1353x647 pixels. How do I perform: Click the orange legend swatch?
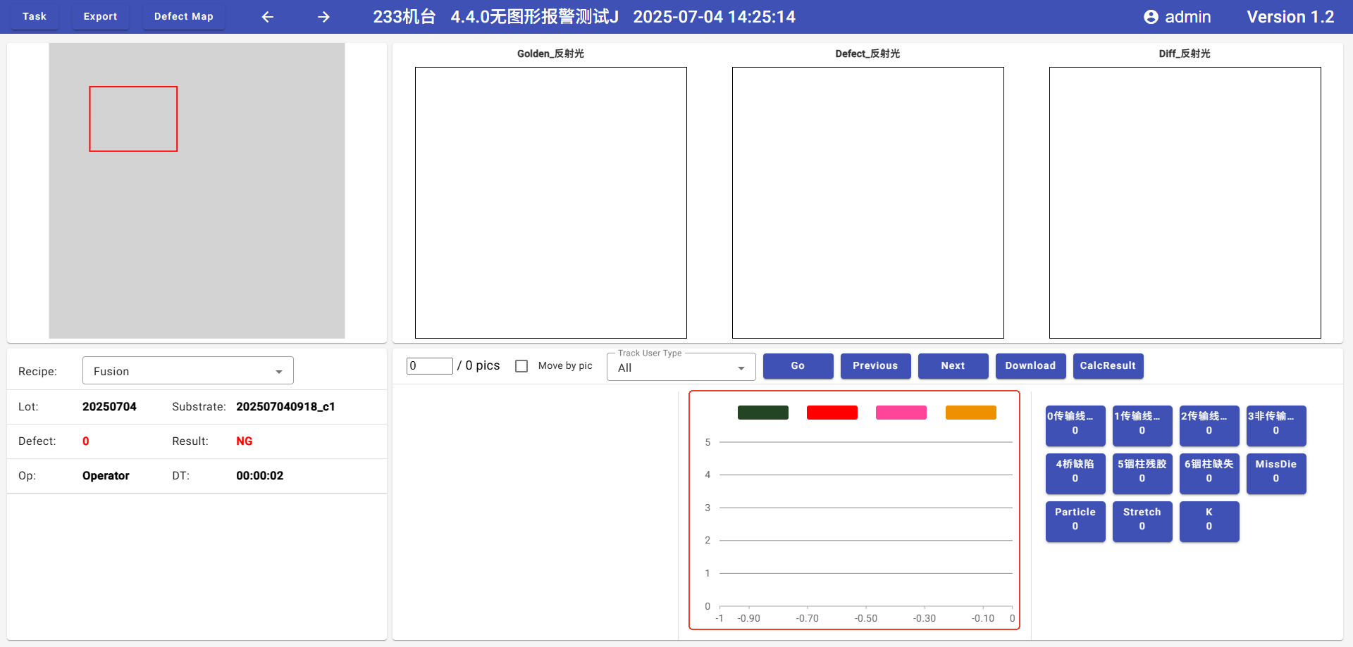point(971,413)
